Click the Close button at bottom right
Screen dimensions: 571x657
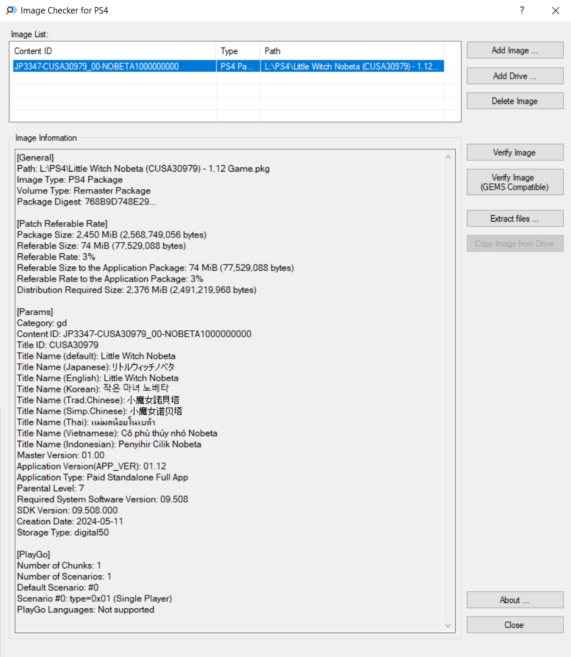(515, 625)
